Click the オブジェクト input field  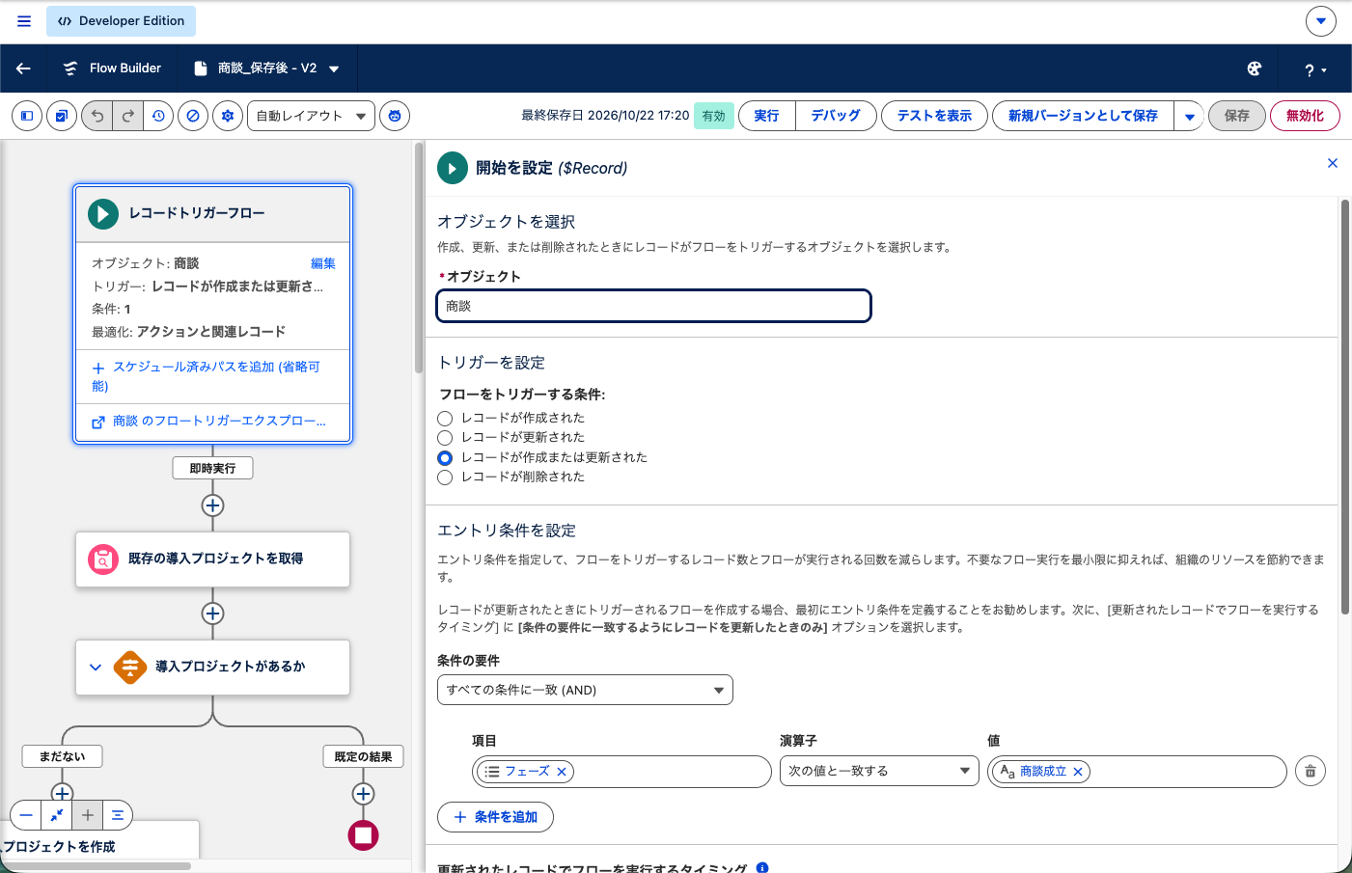coord(654,306)
